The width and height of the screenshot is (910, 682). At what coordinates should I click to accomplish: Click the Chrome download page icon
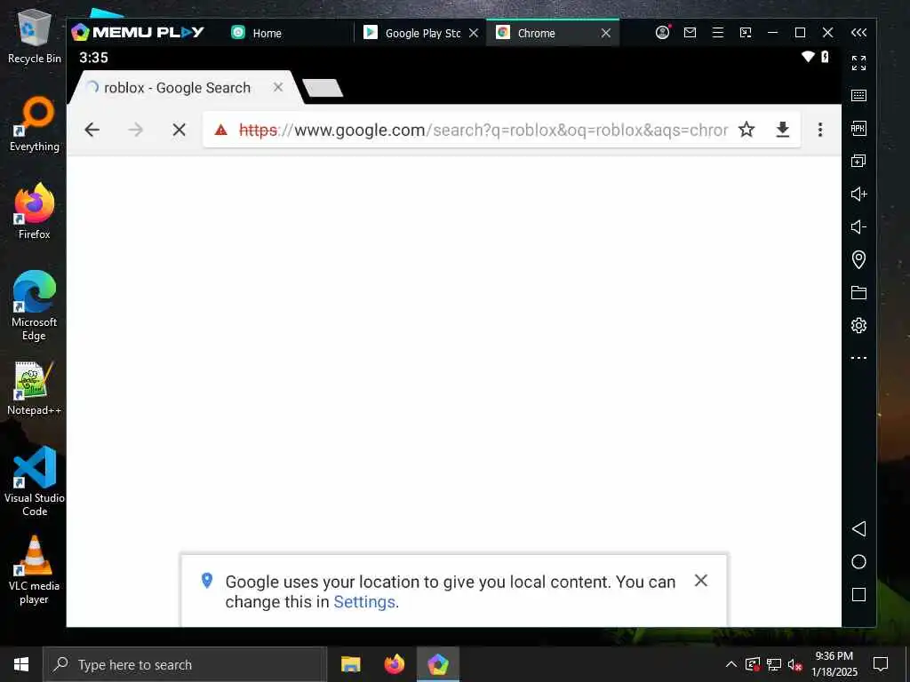point(782,130)
